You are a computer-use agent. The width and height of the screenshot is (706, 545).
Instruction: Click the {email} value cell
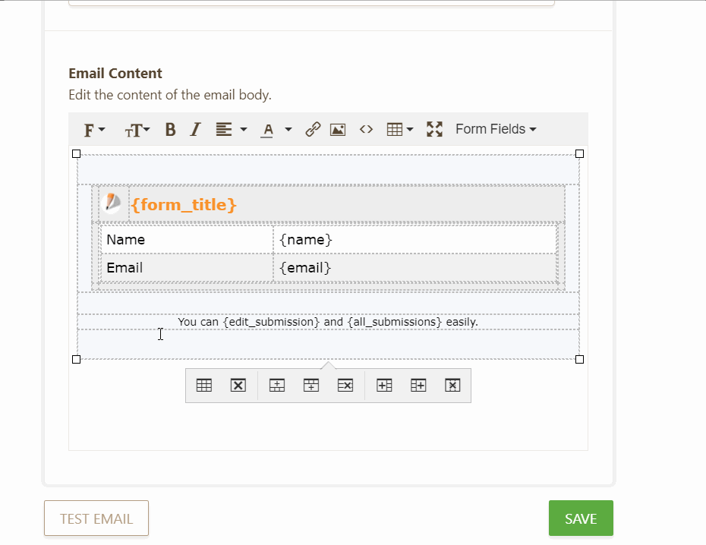[415, 268]
